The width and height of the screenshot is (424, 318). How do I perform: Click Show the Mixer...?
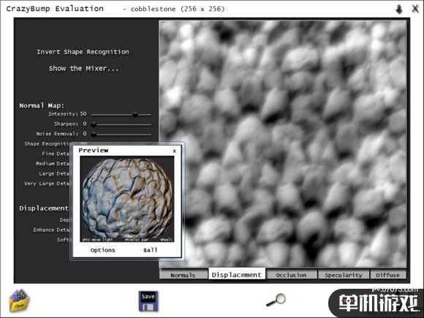coord(84,68)
